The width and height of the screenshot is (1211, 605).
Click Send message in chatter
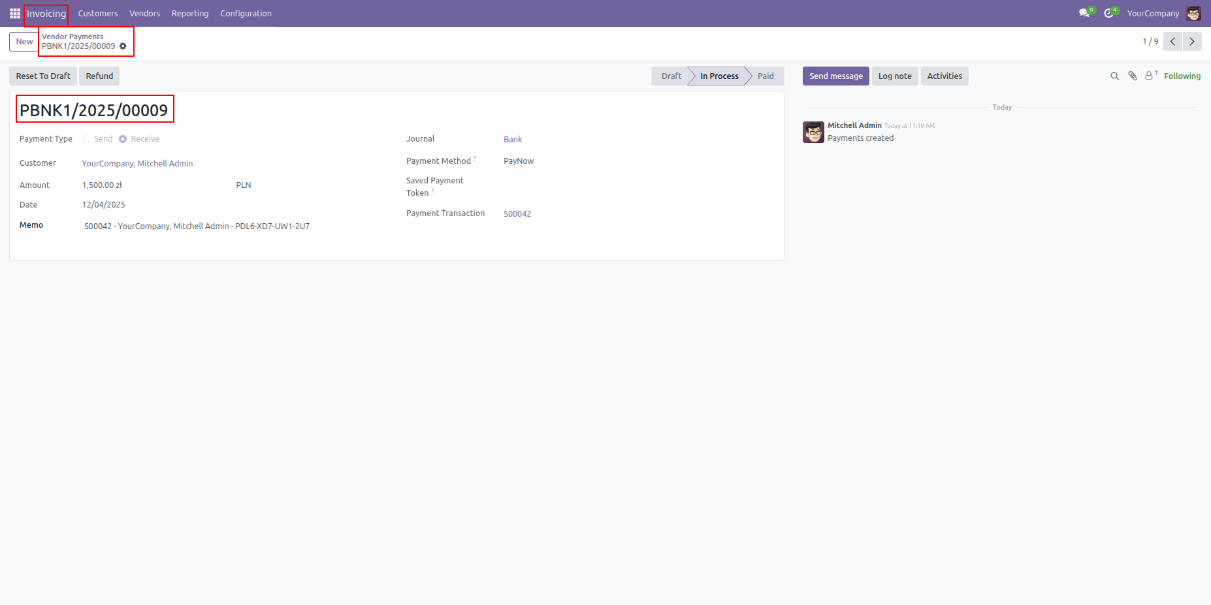(835, 76)
